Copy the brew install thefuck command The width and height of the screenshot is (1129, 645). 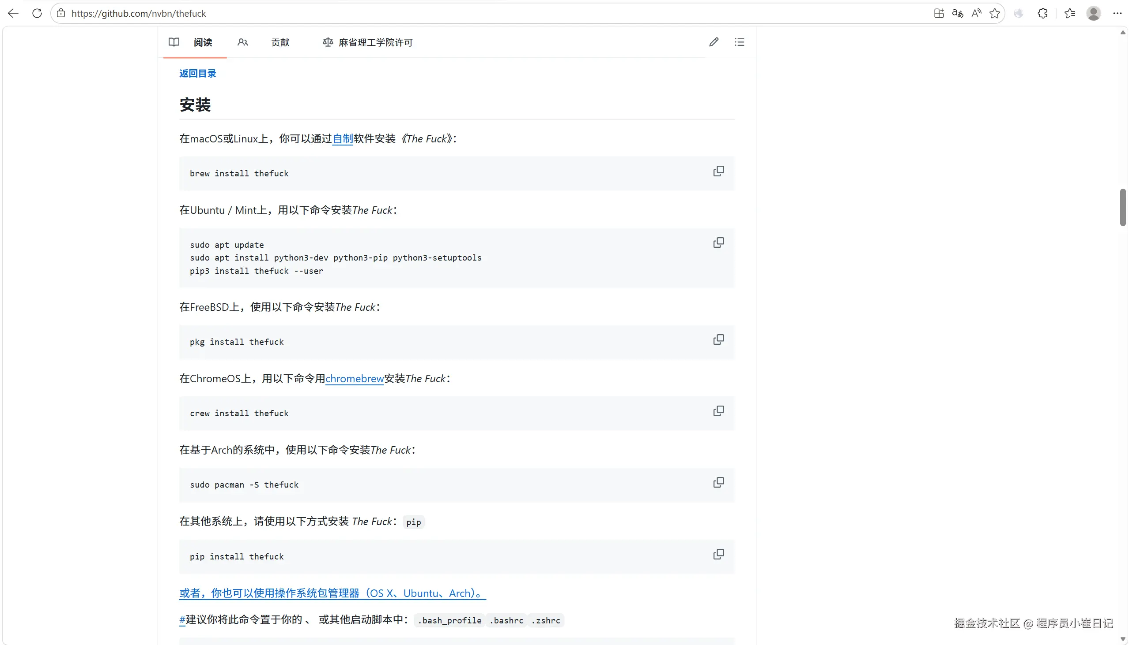pos(718,171)
